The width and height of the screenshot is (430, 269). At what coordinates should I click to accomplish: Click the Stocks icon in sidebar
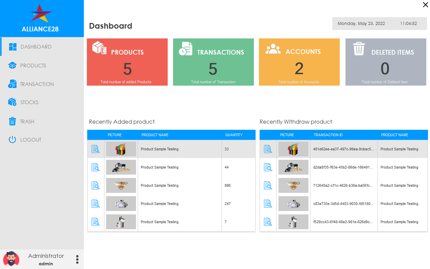click(13, 102)
